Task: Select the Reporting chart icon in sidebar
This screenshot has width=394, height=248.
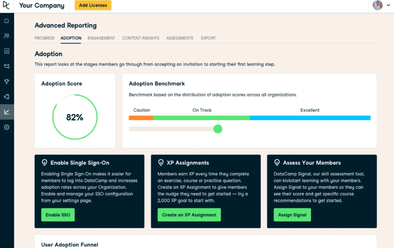Action: [7, 112]
